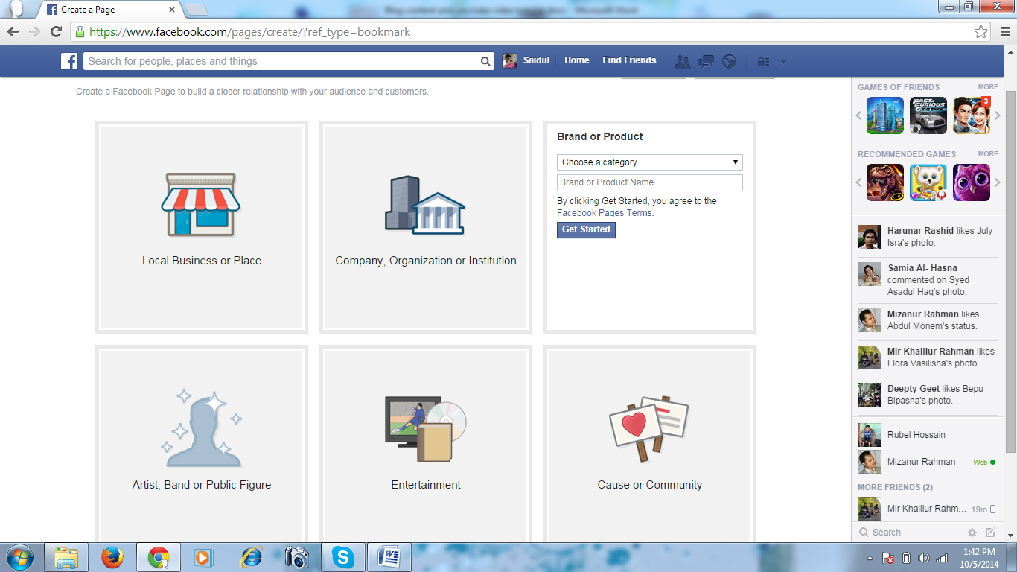Screen dimensions: 1017x572
Task: Open Skype from the taskbar
Action: 343,556
